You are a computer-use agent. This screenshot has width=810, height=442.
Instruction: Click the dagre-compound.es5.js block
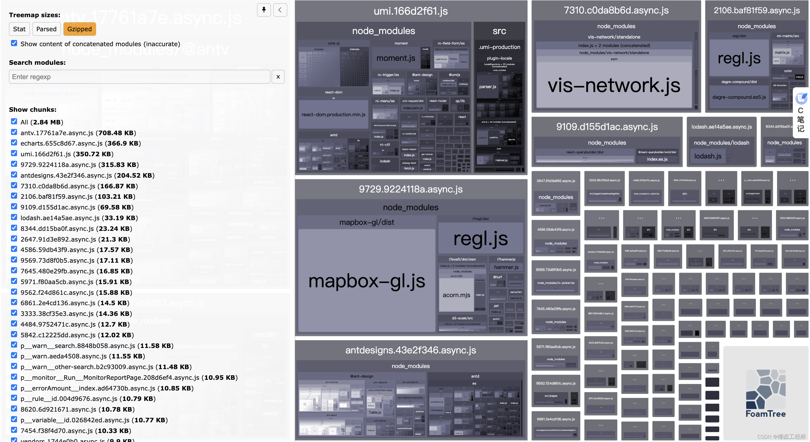click(x=739, y=97)
